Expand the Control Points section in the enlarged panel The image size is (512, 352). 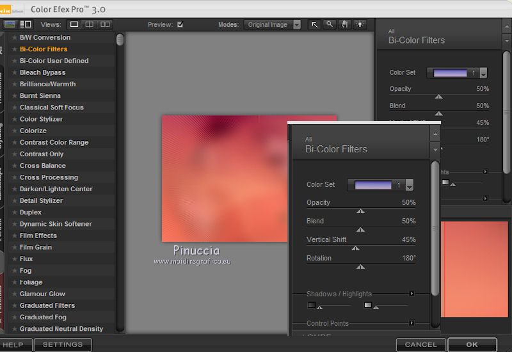412,323
